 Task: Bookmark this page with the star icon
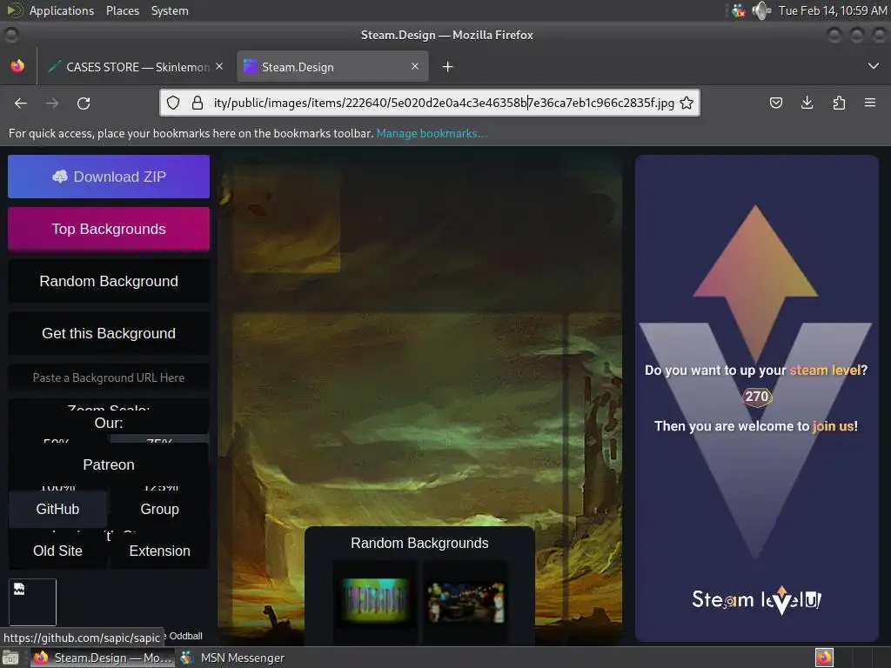(x=687, y=103)
